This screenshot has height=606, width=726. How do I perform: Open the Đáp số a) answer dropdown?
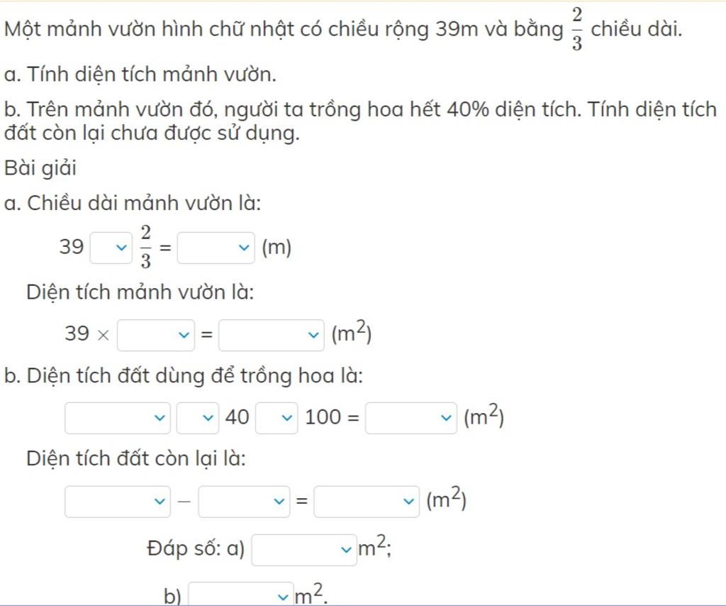(304, 550)
